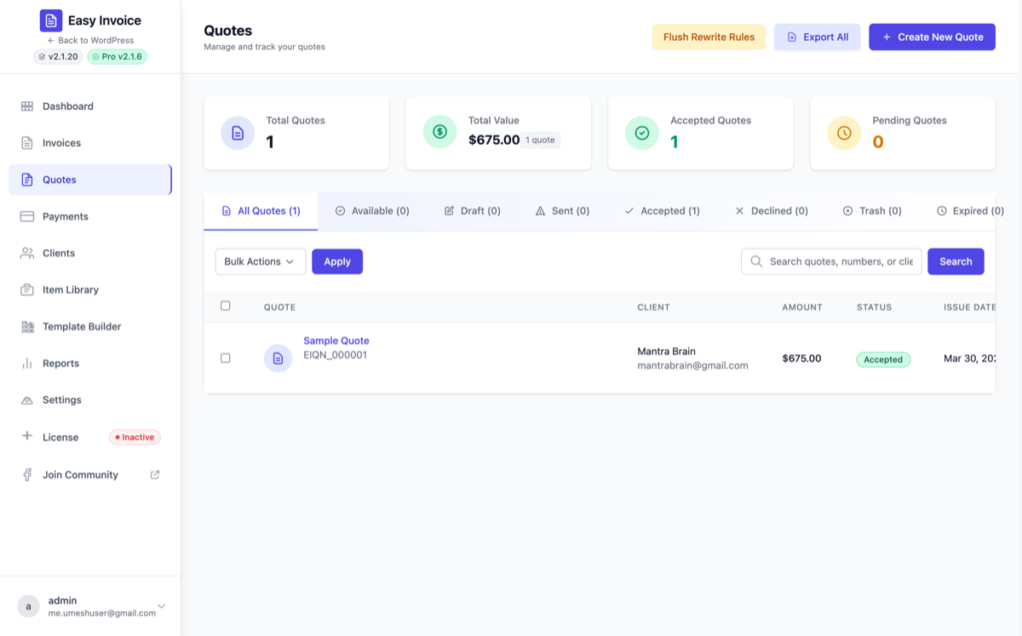
Task: Click the Total Value dollar icon
Action: pos(440,131)
